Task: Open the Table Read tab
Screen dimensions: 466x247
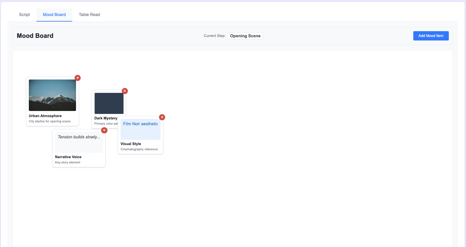Action: (x=89, y=15)
